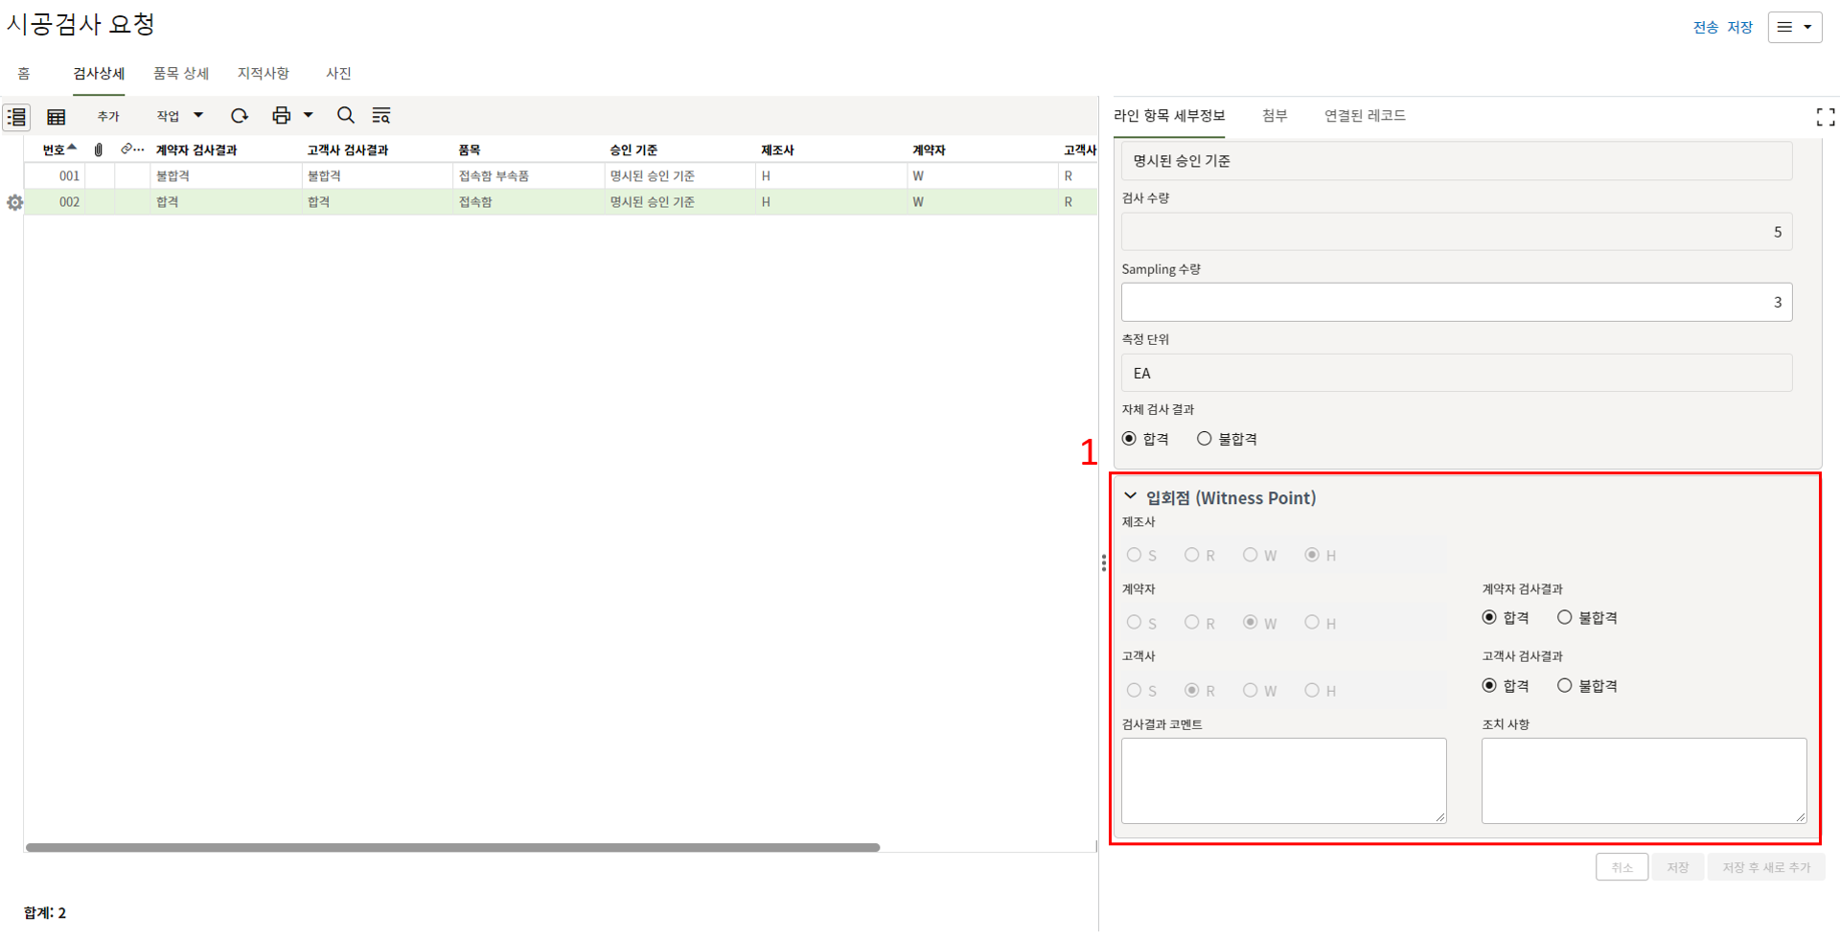The height and width of the screenshot is (939, 1840).
Task: Click the refresh icon in the toolbar
Action: (240, 116)
